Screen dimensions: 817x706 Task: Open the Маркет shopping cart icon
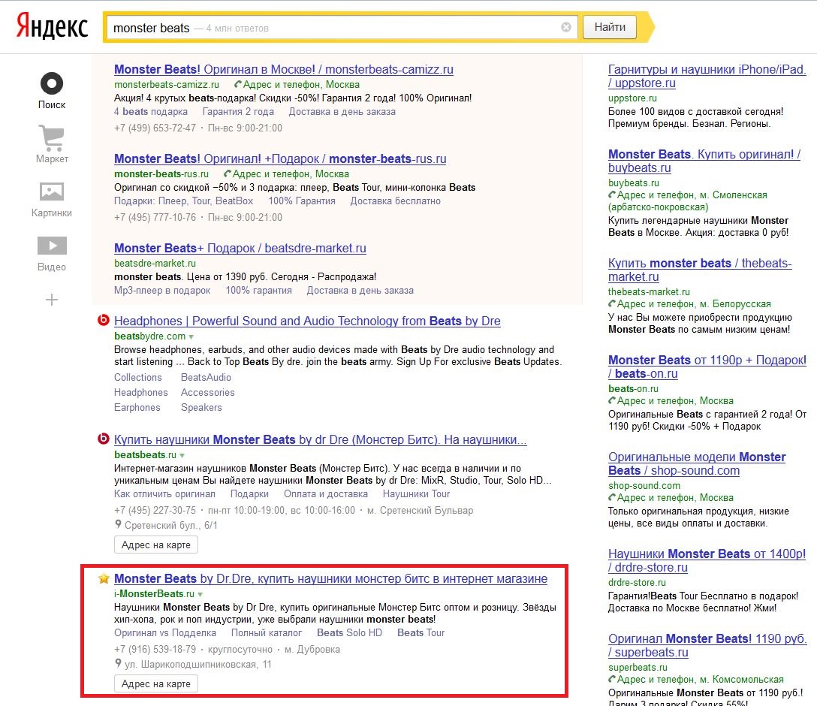(x=52, y=138)
